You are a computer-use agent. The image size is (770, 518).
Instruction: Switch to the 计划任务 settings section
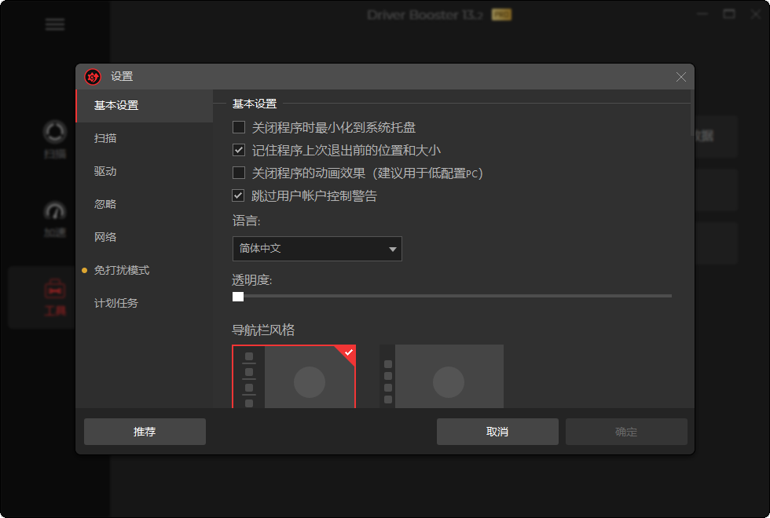114,302
